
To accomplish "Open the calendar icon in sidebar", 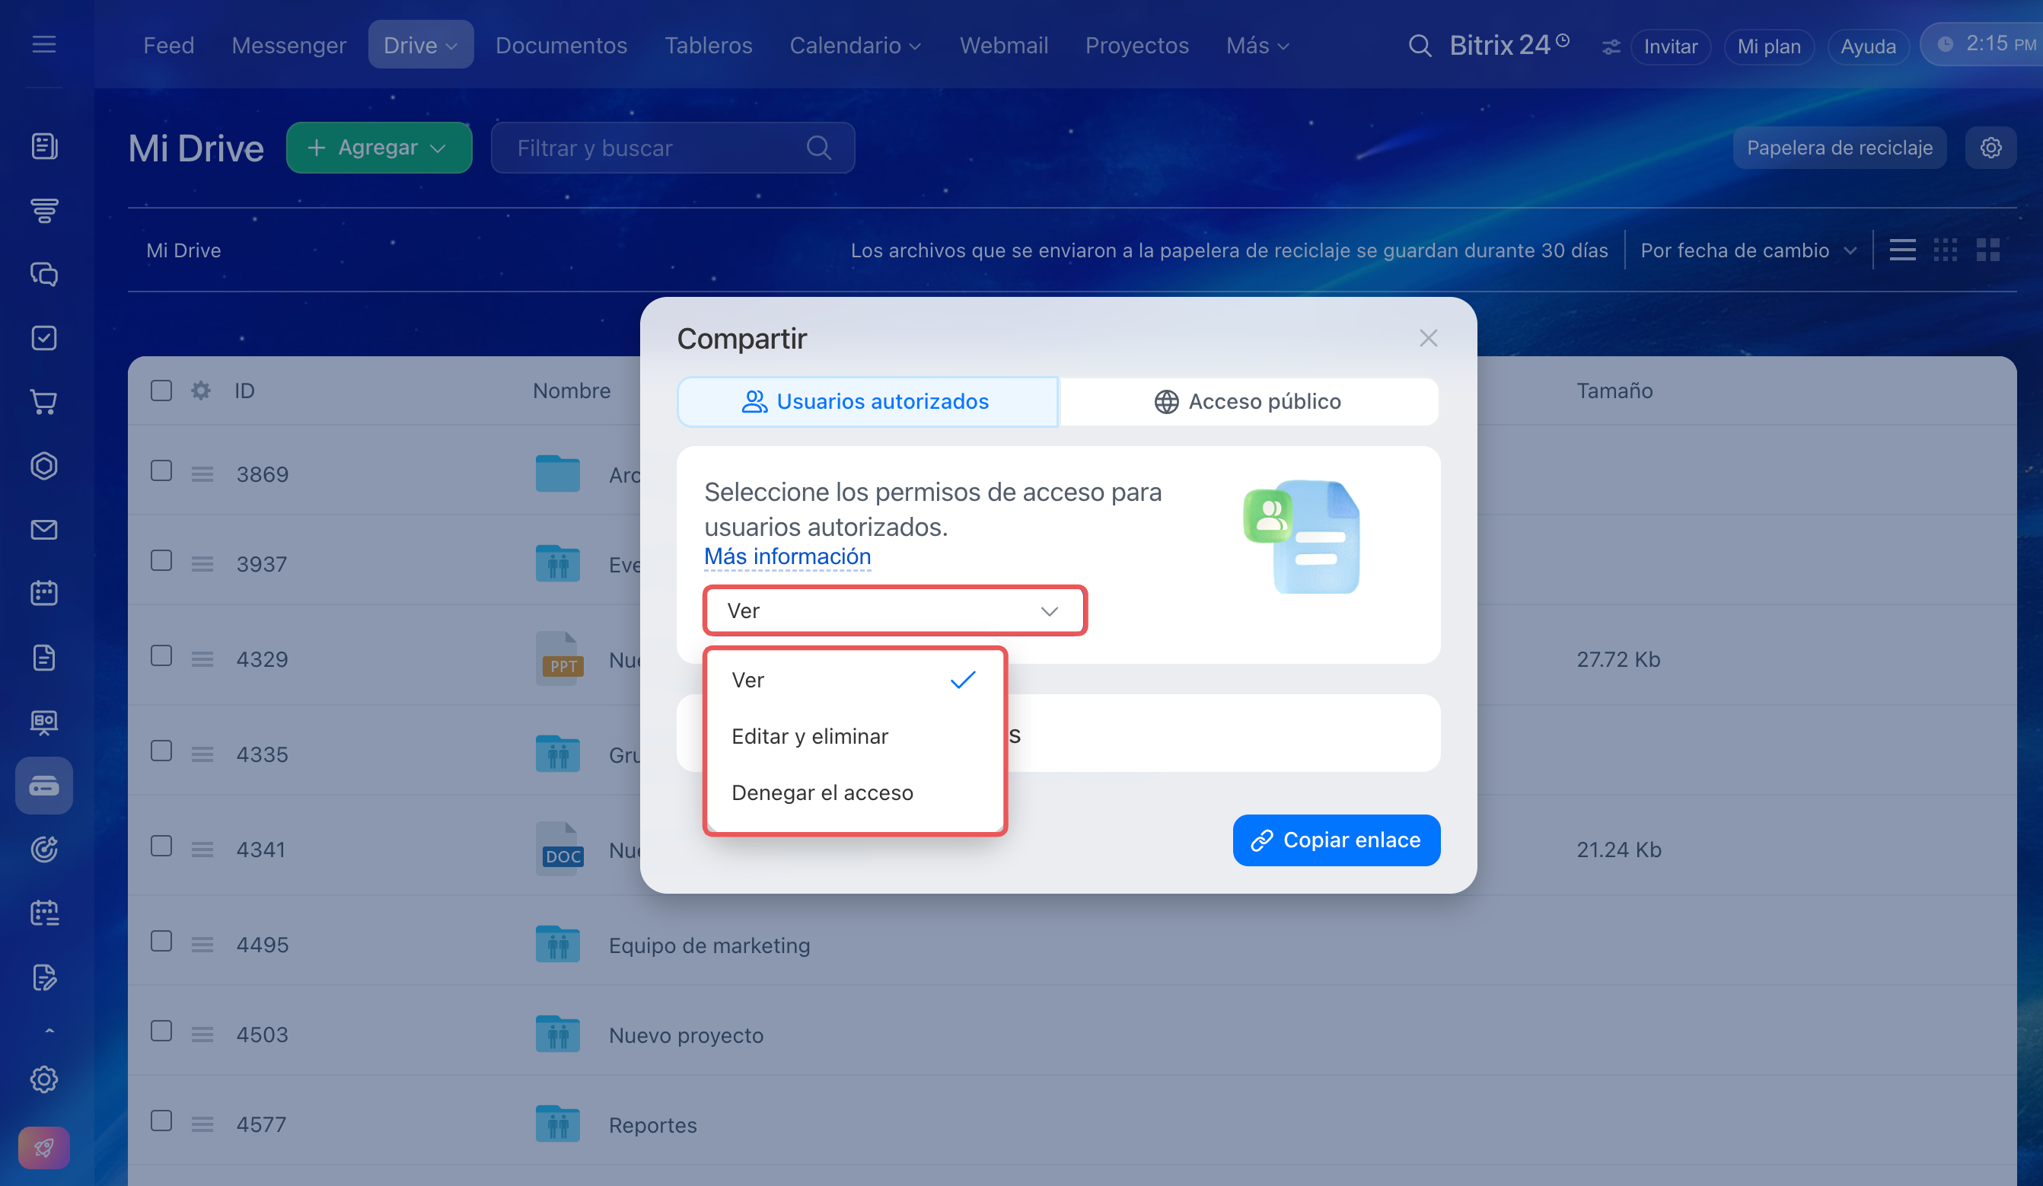I will click(x=44, y=594).
